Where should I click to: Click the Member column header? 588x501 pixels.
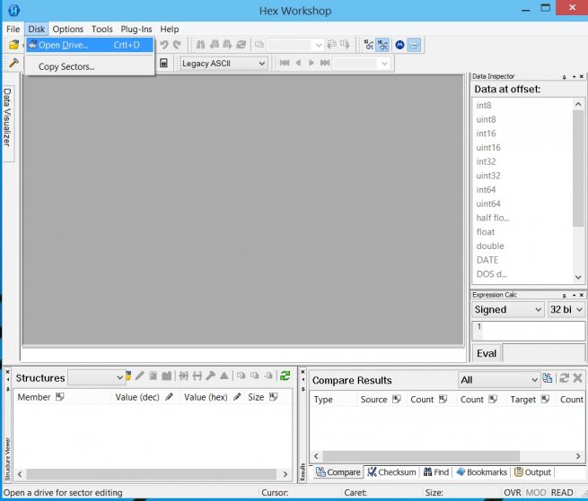point(62,397)
